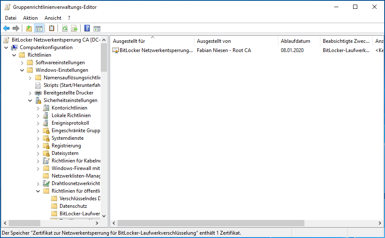The height and width of the screenshot is (238, 385).
Task: Expand the Windows-Firewall node
Action: [38, 169]
